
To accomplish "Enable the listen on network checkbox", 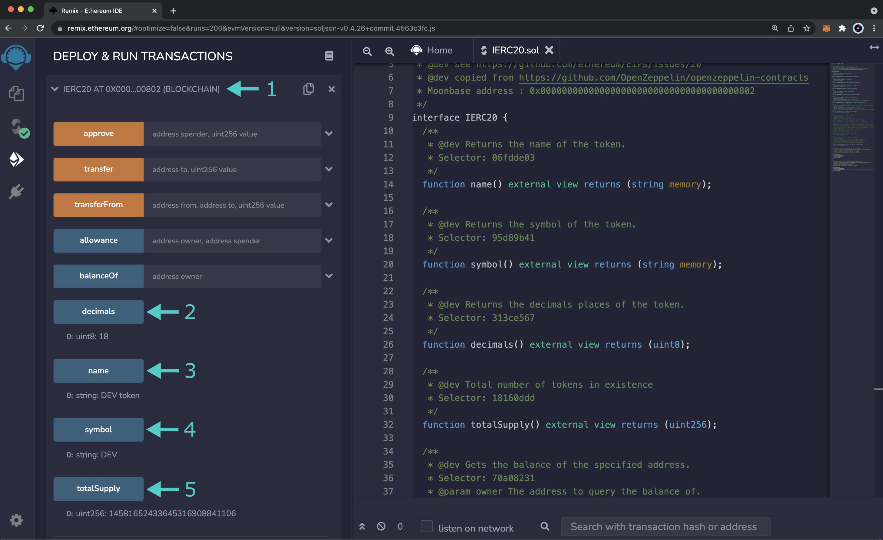I will click(427, 526).
